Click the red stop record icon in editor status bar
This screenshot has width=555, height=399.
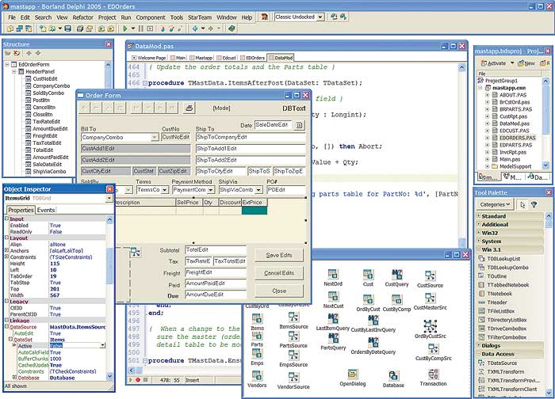click(138, 380)
